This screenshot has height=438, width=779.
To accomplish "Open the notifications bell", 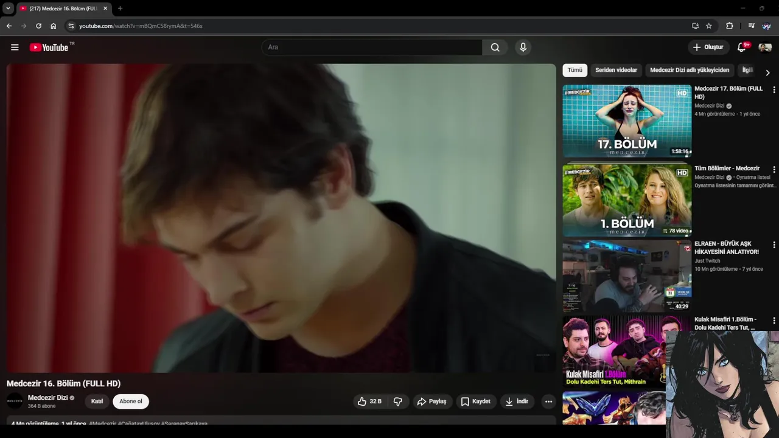I will tap(742, 47).
